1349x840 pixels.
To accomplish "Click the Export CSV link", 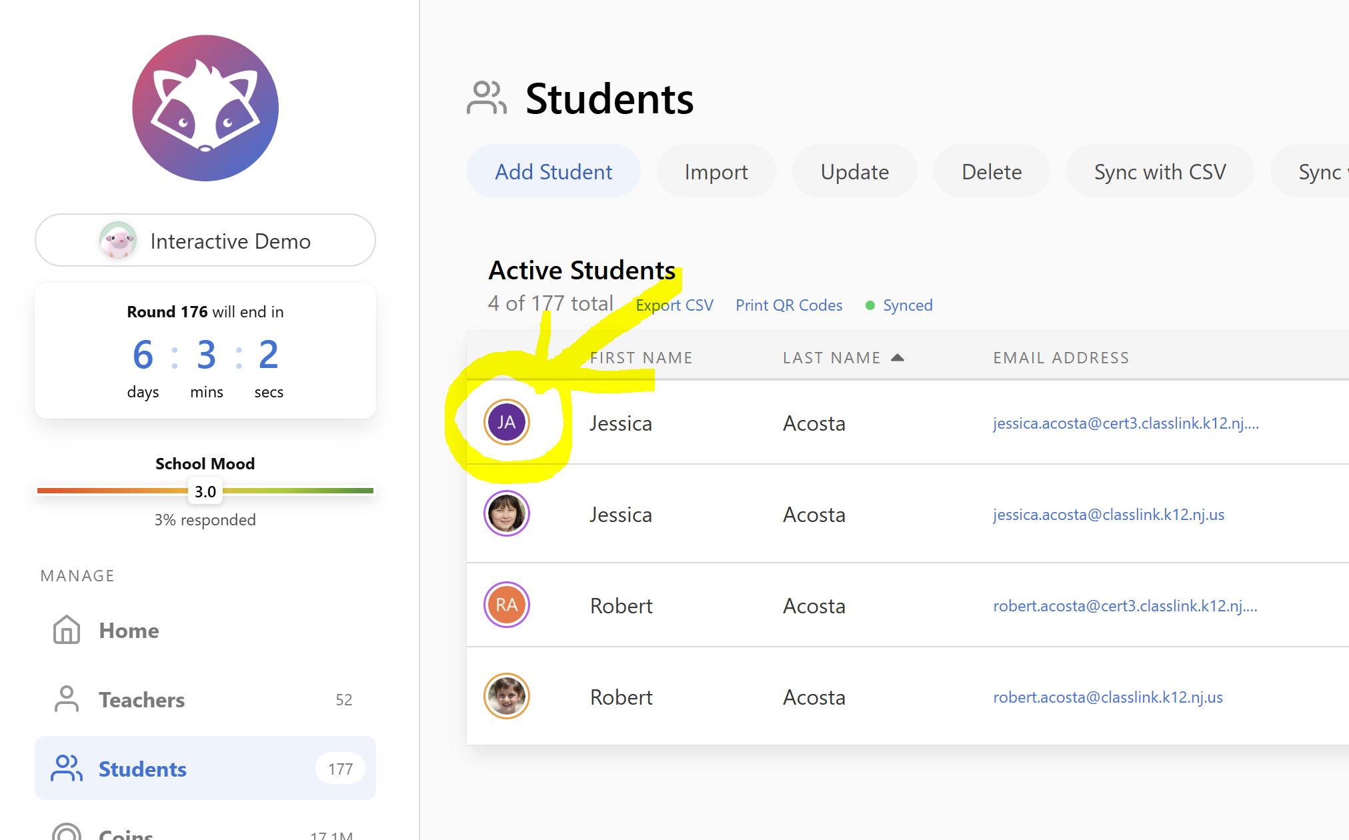I will pyautogui.click(x=674, y=305).
